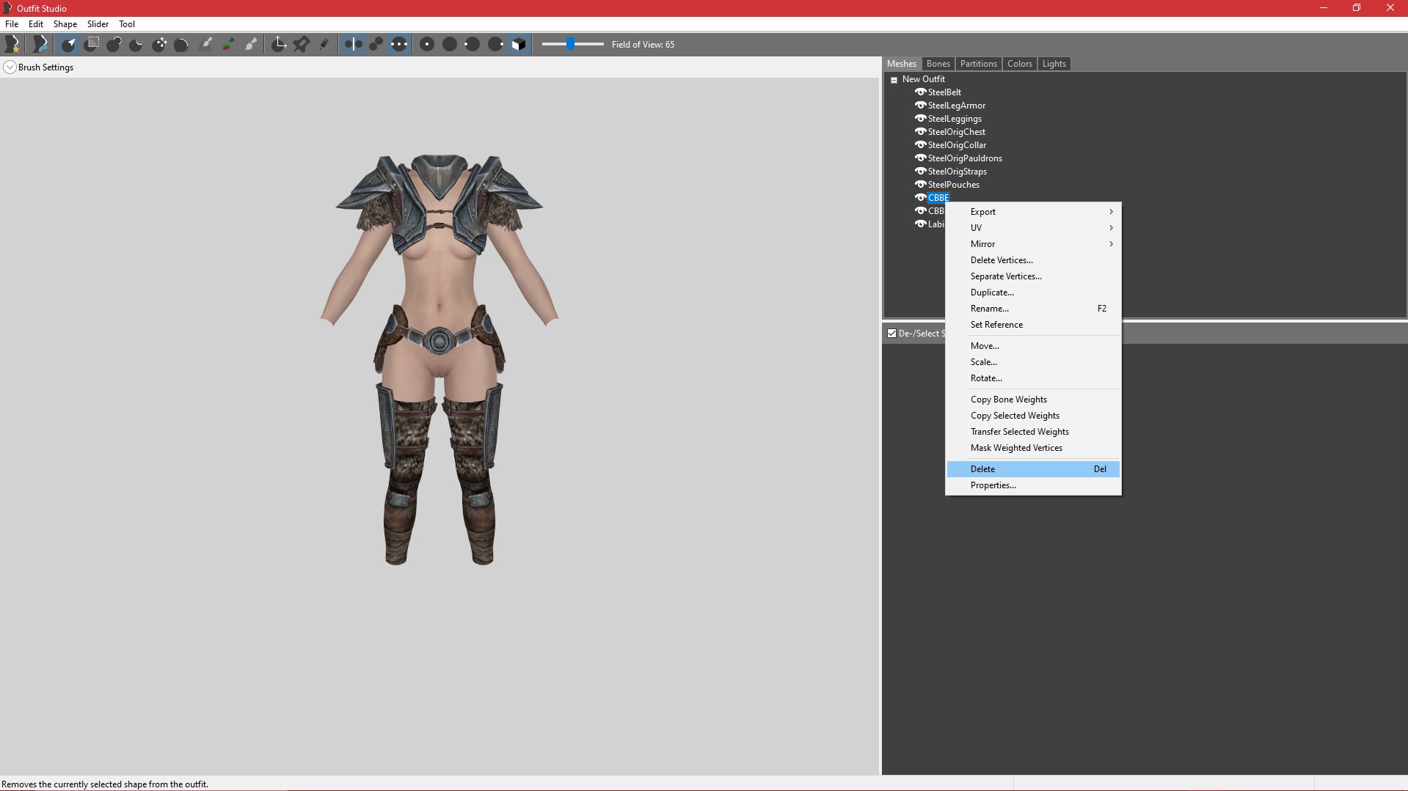Click the New Project toolbar icon
The width and height of the screenshot is (1408, 791).
(12, 44)
